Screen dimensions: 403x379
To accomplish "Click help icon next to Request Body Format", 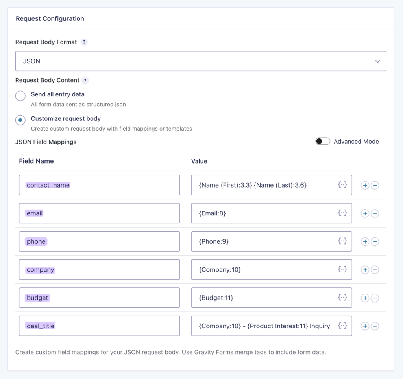I will [x=84, y=42].
